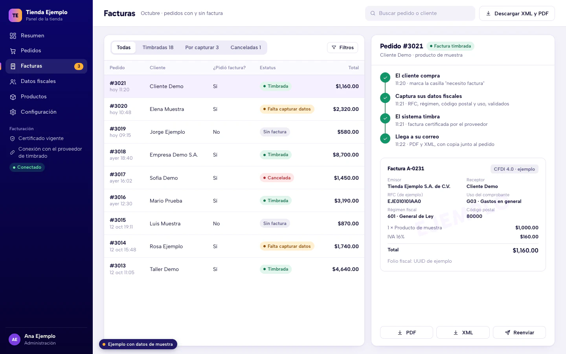Click the check icon beside El cliente compra
This screenshot has width=566, height=354.
(385, 77)
